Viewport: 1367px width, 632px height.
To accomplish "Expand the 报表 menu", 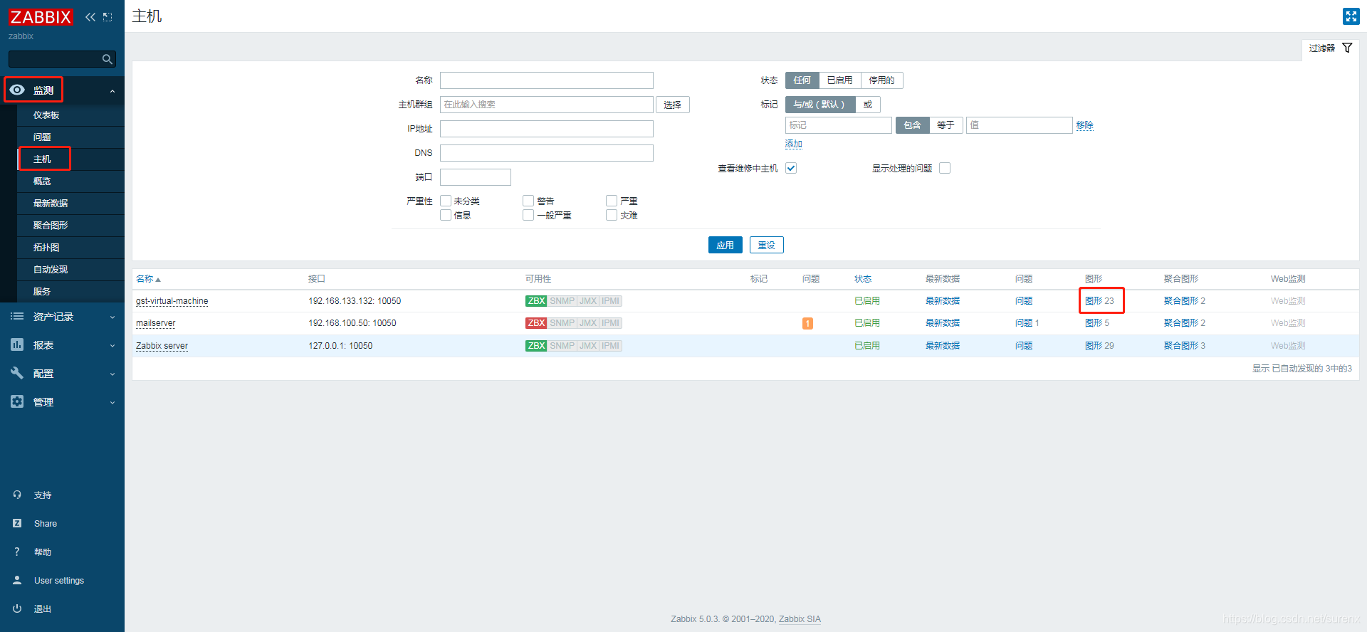I will tap(62, 345).
